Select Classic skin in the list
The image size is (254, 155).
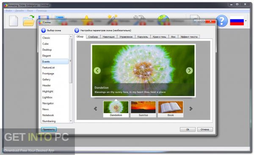click(55, 38)
